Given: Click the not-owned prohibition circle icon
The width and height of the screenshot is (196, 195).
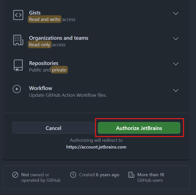Looking at the screenshot, I should point(15,175).
